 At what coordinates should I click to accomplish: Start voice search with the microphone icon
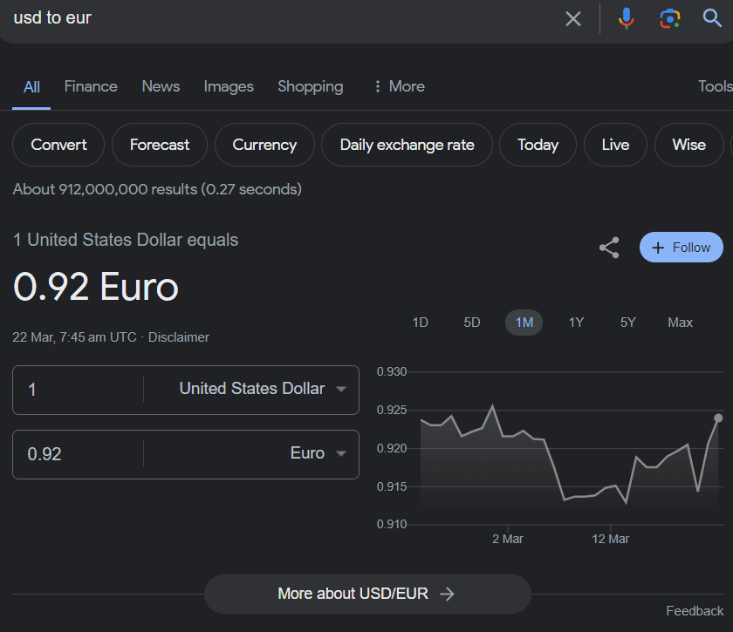coord(626,18)
